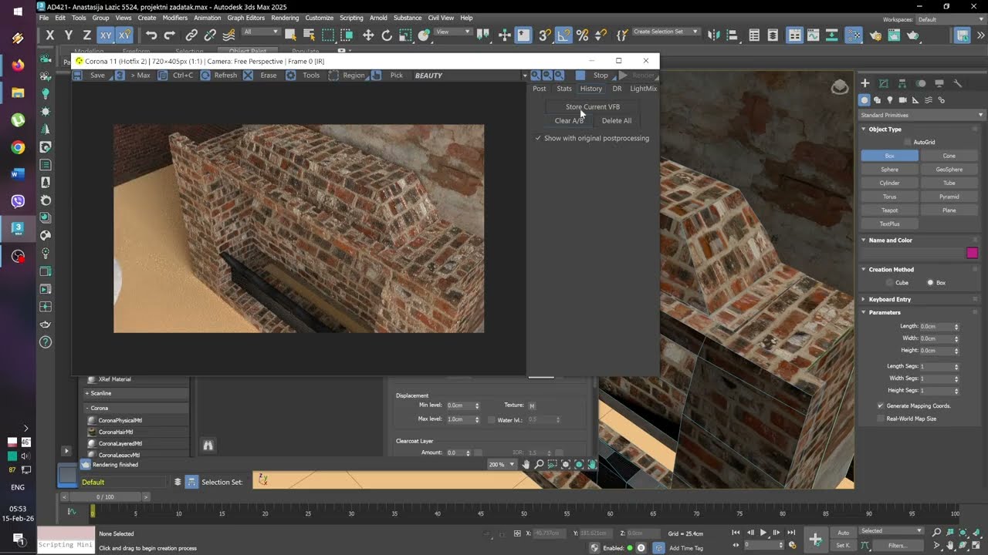Open Firefox from the taskbar
Viewport: 988px width, 555px height.
(x=18, y=65)
